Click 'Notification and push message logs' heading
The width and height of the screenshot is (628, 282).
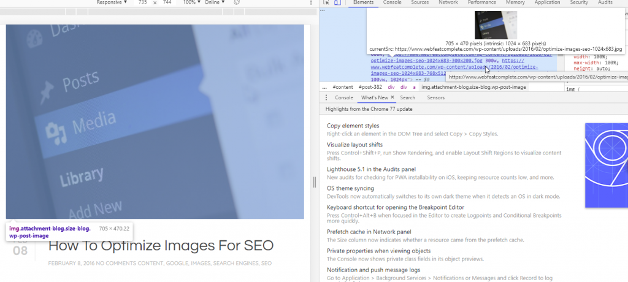(x=373, y=270)
